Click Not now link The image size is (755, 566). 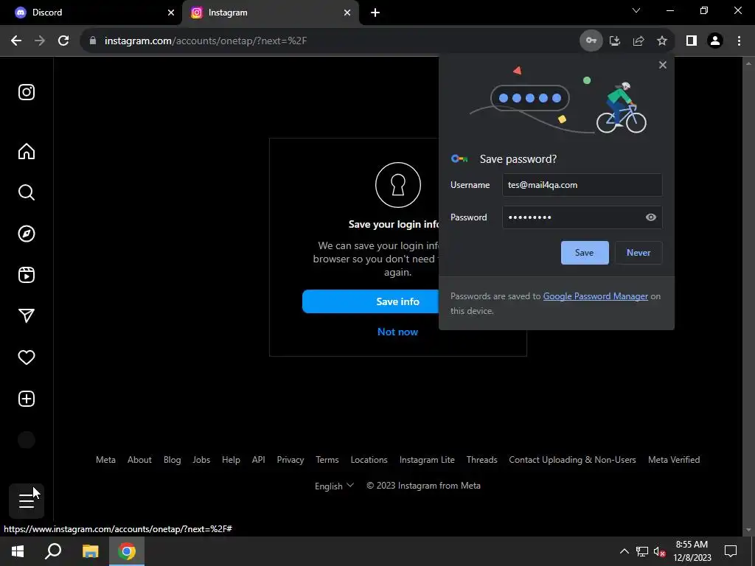(397, 332)
